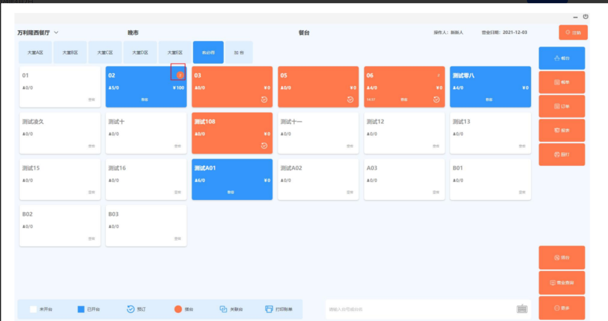
Task: Click reservation icon on table 05
Action: [350, 99]
